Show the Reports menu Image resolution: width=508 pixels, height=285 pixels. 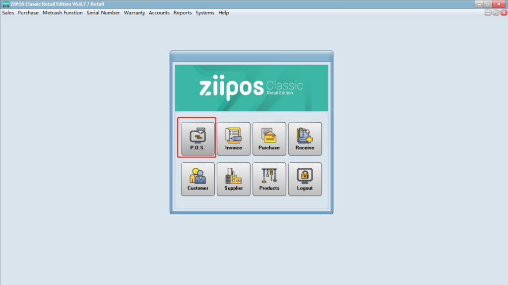click(x=183, y=13)
